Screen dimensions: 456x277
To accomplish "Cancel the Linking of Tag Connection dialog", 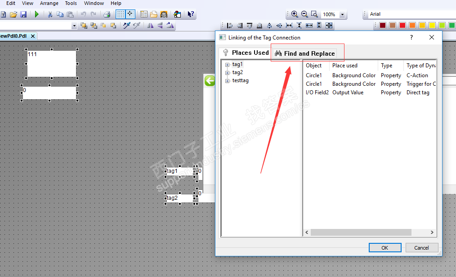I will [422, 248].
